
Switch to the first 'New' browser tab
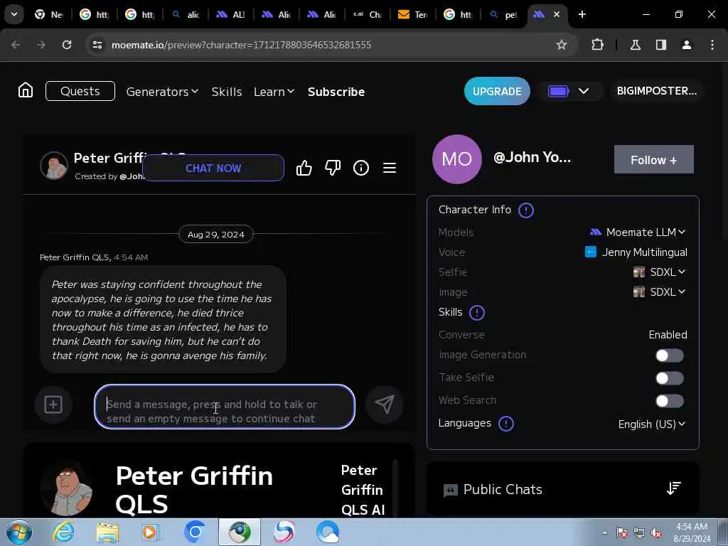pyautogui.click(x=49, y=14)
